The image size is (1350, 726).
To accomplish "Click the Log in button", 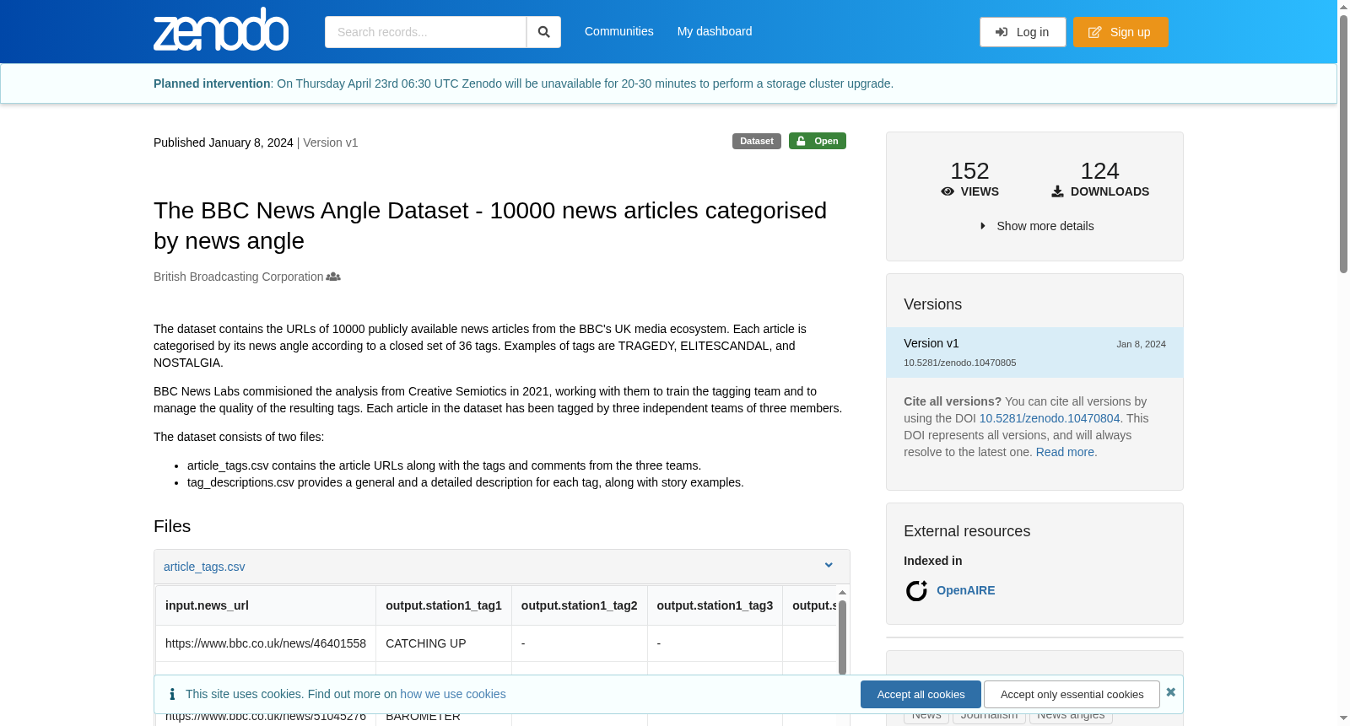I will 1023,32.
